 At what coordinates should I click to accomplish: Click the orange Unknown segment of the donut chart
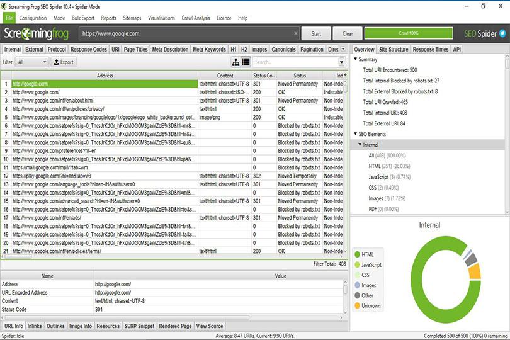[475, 271]
